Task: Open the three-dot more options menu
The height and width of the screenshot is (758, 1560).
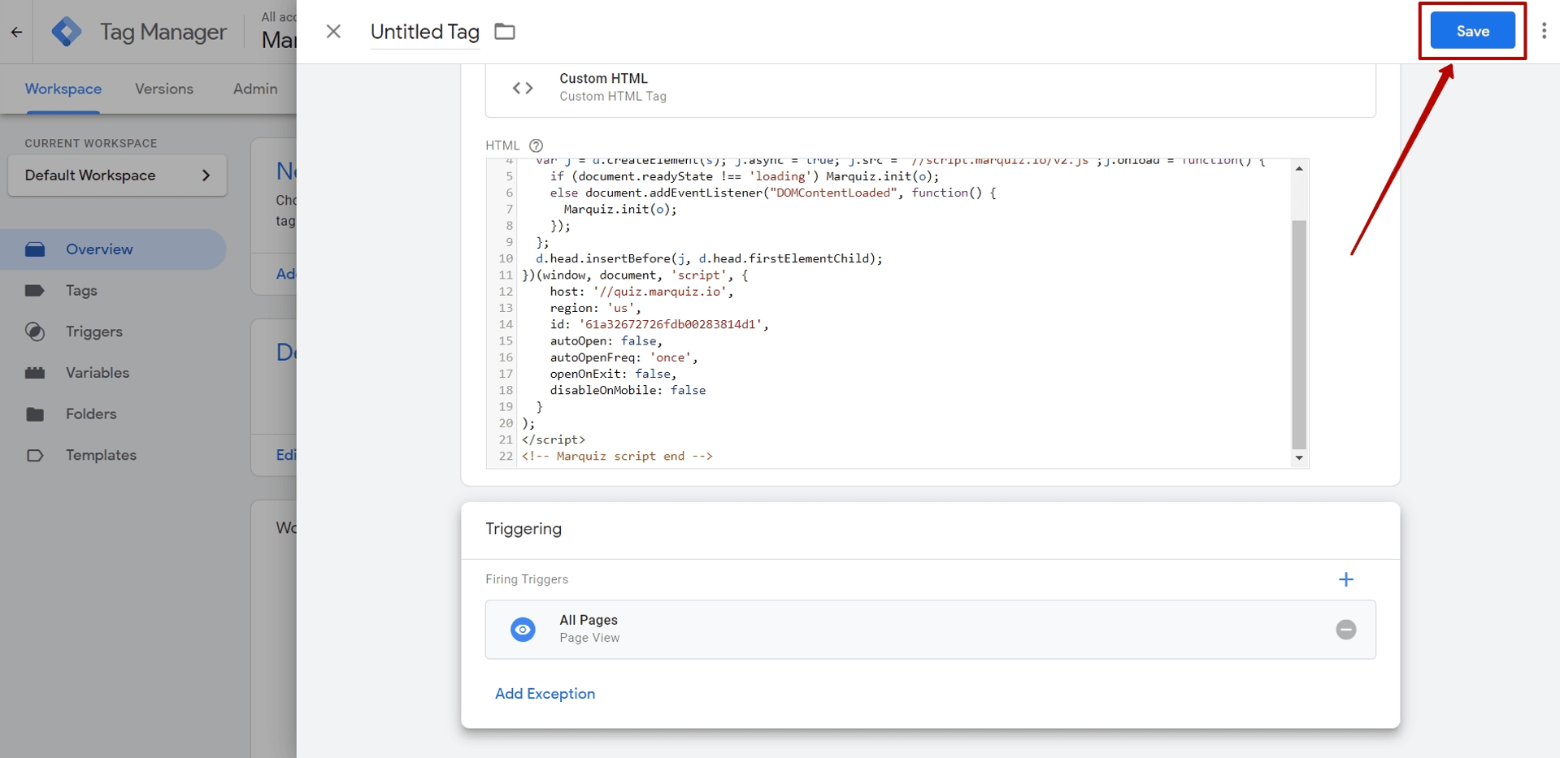Action: 1544,31
